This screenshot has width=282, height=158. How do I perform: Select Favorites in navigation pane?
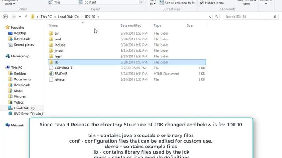pos(18,27)
